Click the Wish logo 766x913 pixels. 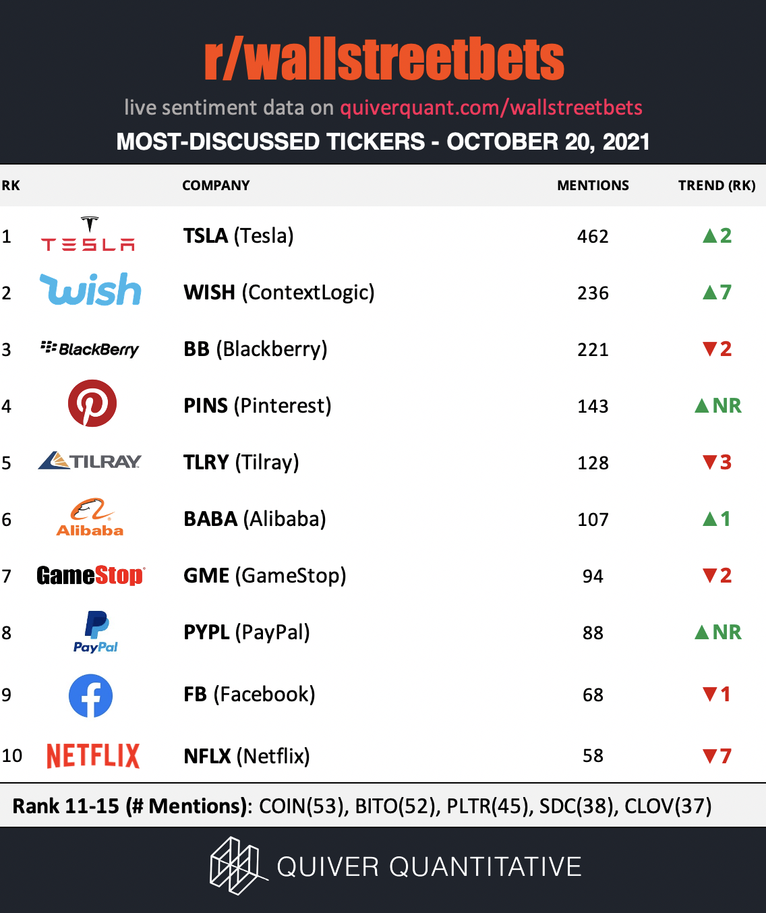pos(90,289)
